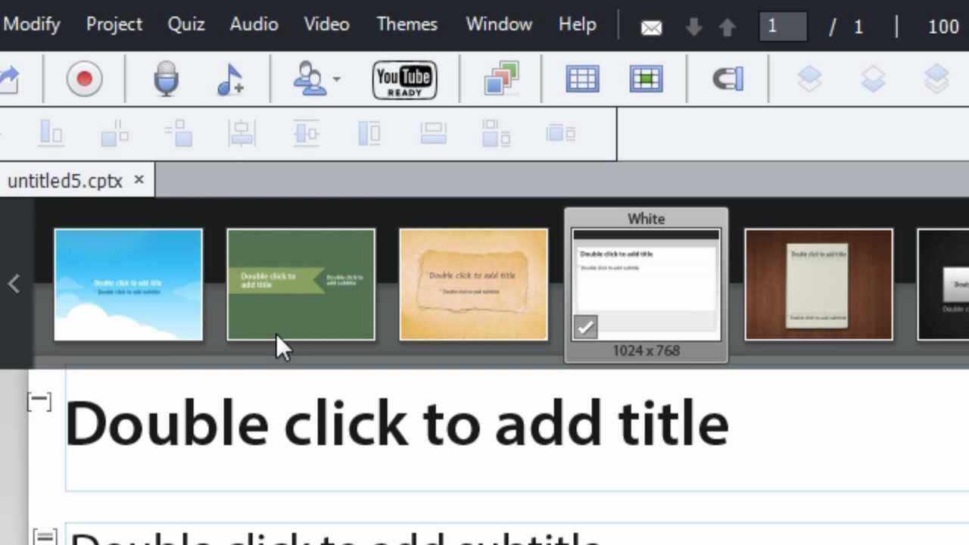Select the dark black theme thumbnail

click(x=943, y=285)
